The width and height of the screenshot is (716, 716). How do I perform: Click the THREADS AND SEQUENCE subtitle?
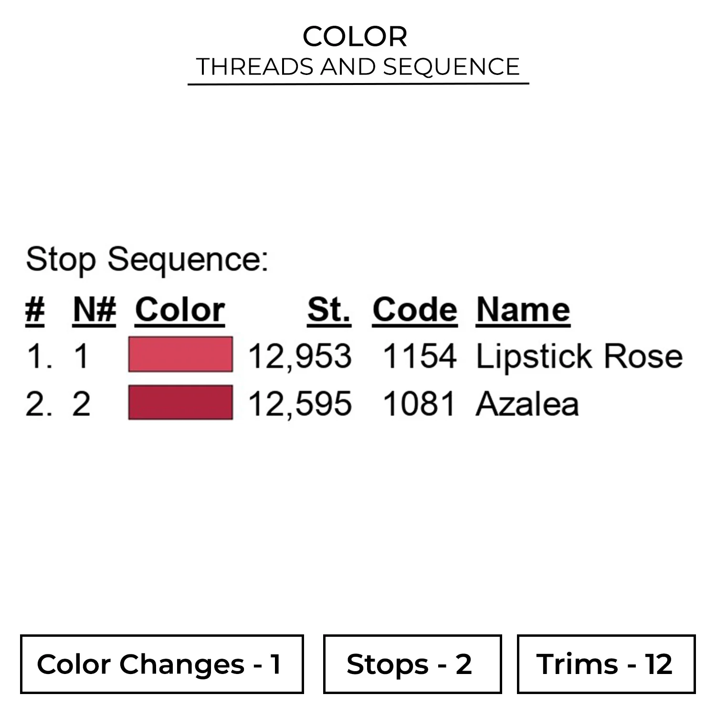[358, 66]
